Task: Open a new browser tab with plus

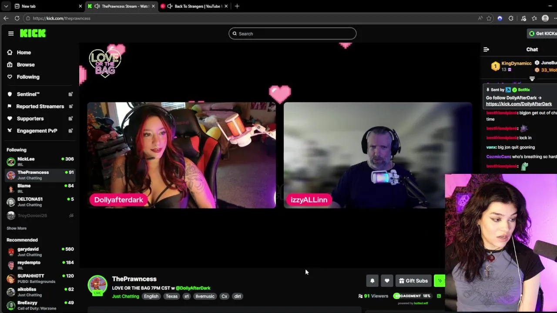Action: pyautogui.click(x=237, y=6)
